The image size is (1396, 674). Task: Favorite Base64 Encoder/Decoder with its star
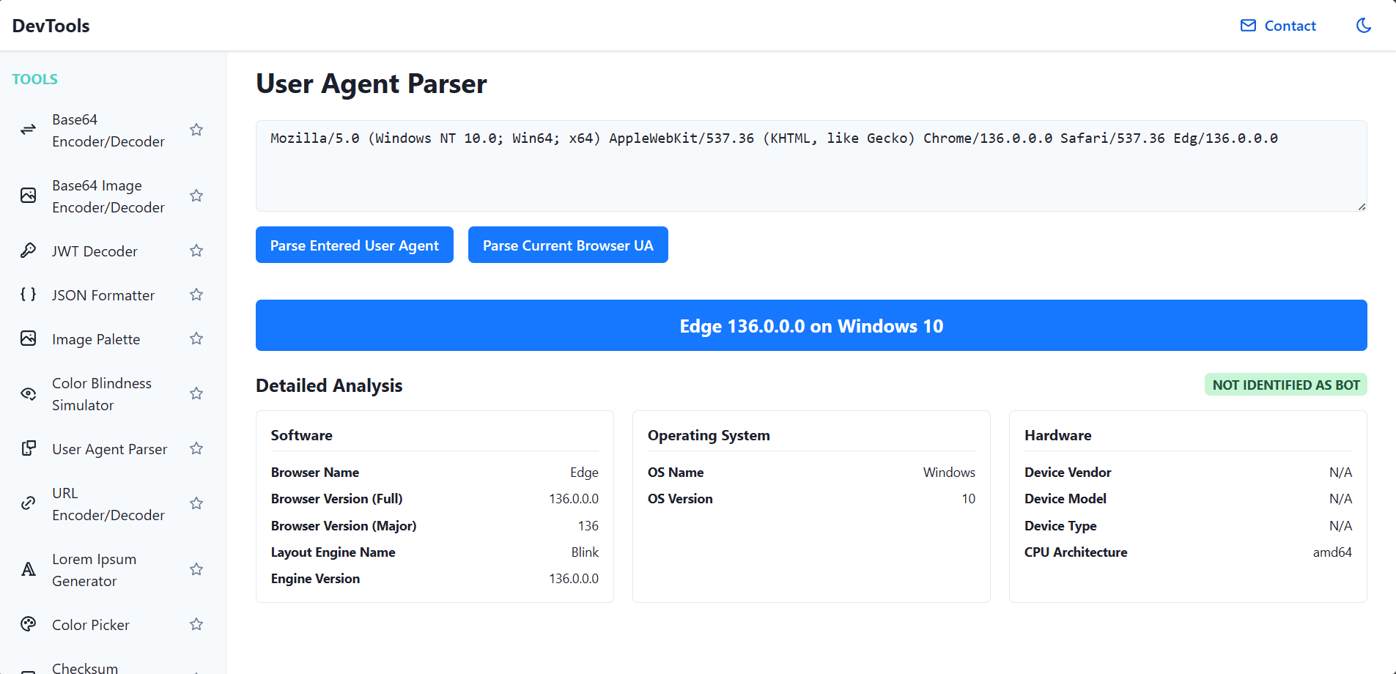(196, 130)
